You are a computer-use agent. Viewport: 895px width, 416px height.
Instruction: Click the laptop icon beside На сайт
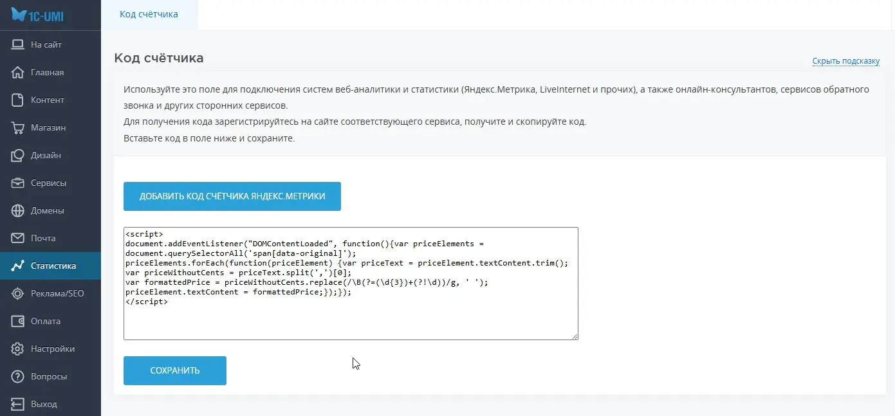(18, 44)
